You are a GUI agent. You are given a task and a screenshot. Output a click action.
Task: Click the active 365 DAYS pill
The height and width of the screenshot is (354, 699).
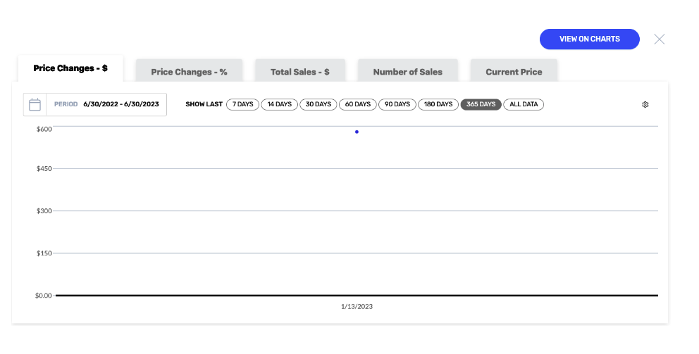pos(481,104)
